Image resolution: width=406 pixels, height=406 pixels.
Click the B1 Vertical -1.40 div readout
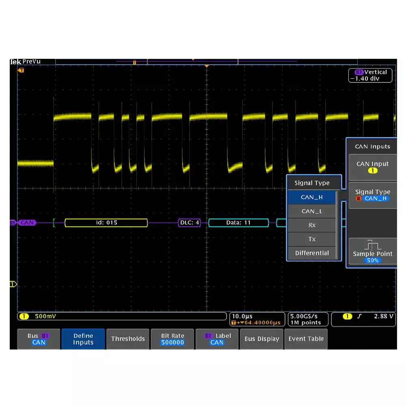tap(370, 76)
